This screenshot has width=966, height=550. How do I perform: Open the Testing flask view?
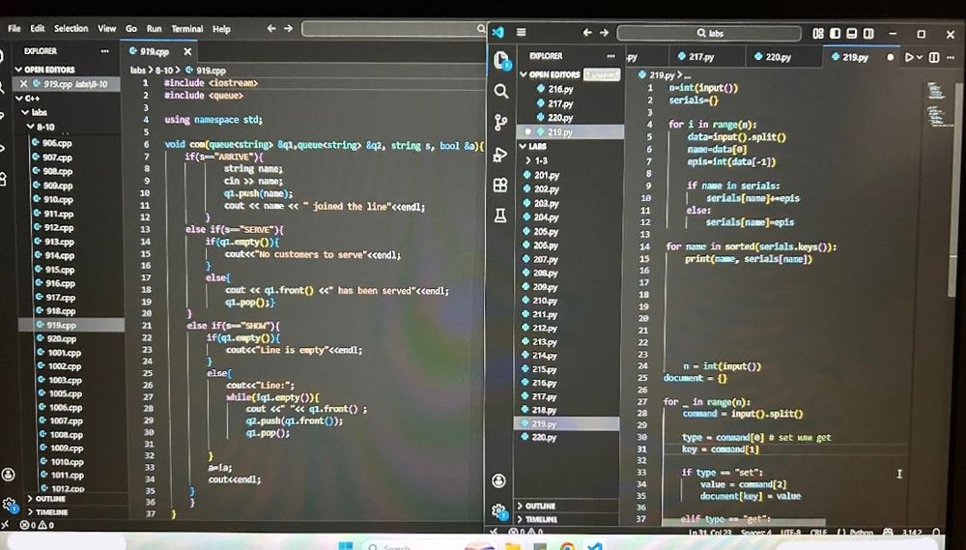tap(500, 216)
